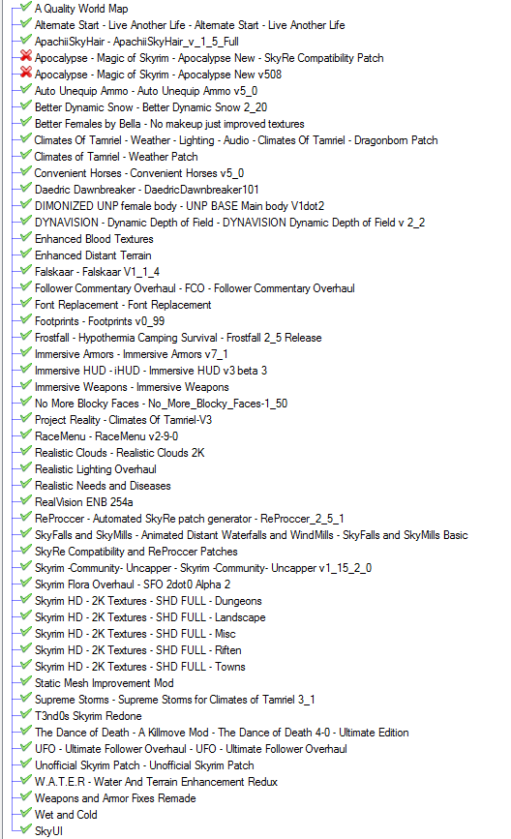Click red X next to Apocalypse New v508
Image resolution: width=511 pixels, height=839 pixels.
click(x=26, y=73)
